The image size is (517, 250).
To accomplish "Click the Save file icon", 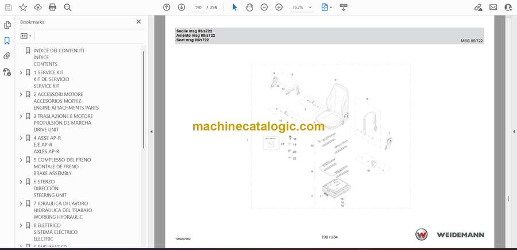I will click(8, 7).
